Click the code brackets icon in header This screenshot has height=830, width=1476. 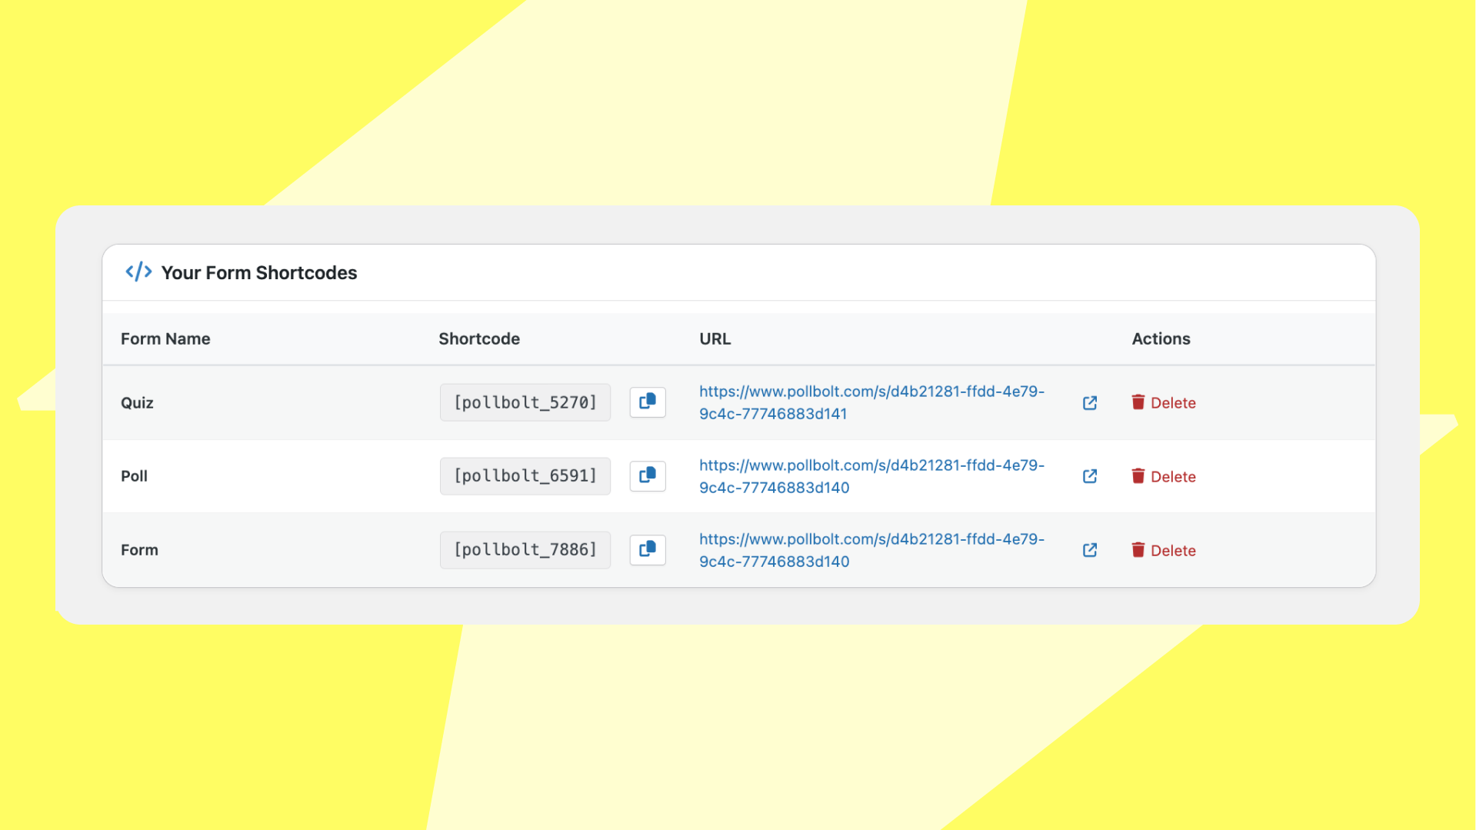[x=138, y=272]
